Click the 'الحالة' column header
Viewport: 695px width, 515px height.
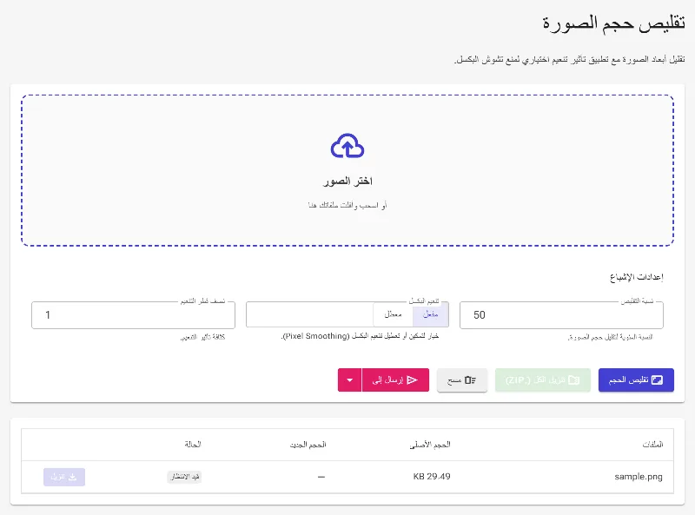pyautogui.click(x=193, y=444)
